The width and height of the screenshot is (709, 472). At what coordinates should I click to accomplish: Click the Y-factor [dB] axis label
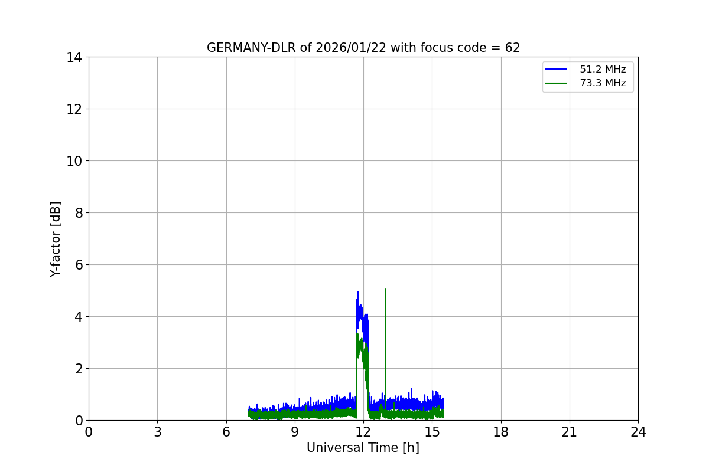tap(56, 239)
